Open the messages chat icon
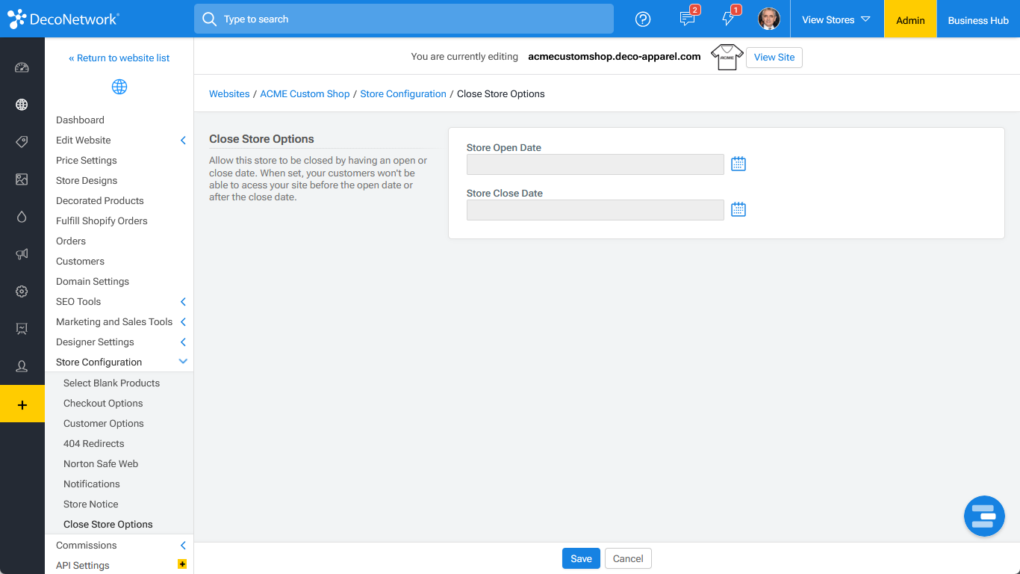 click(x=687, y=19)
